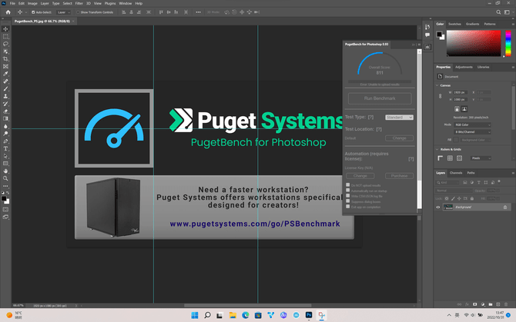This screenshot has width=516, height=322.
Task: Select the Eraser tool
Action: (x=5, y=111)
